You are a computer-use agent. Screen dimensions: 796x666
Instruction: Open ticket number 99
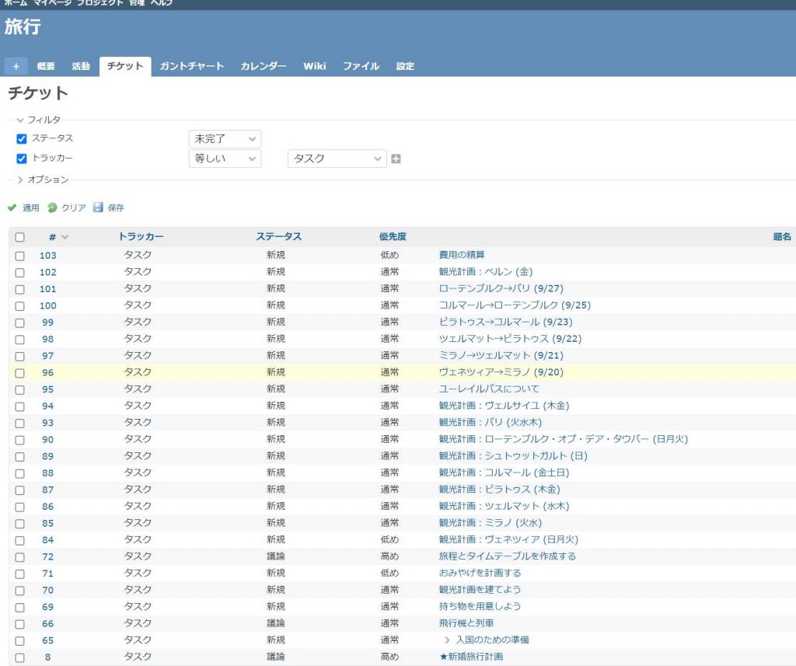pyautogui.click(x=47, y=323)
